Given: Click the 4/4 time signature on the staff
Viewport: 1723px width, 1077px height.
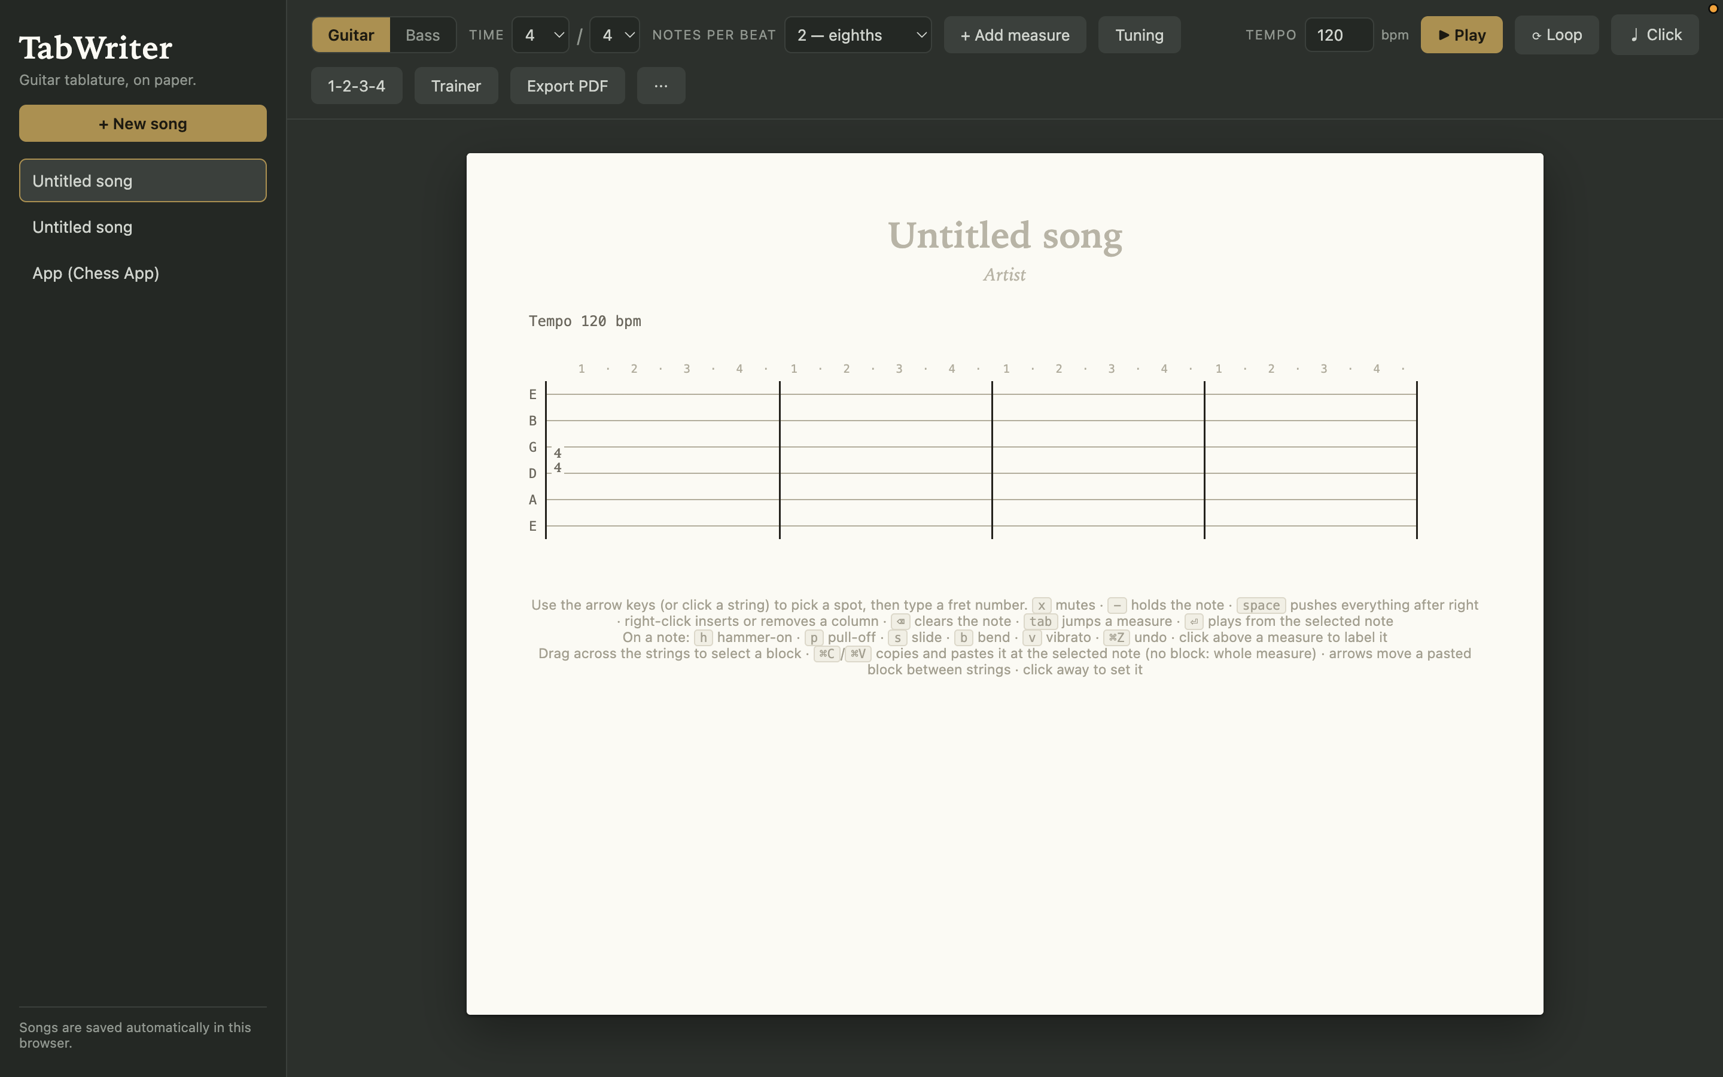Looking at the screenshot, I should (x=558, y=460).
